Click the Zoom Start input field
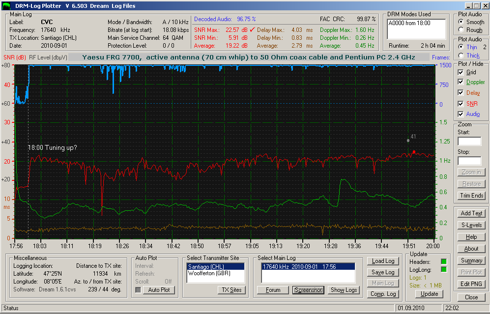This screenshot has width=490, height=314. (469, 141)
